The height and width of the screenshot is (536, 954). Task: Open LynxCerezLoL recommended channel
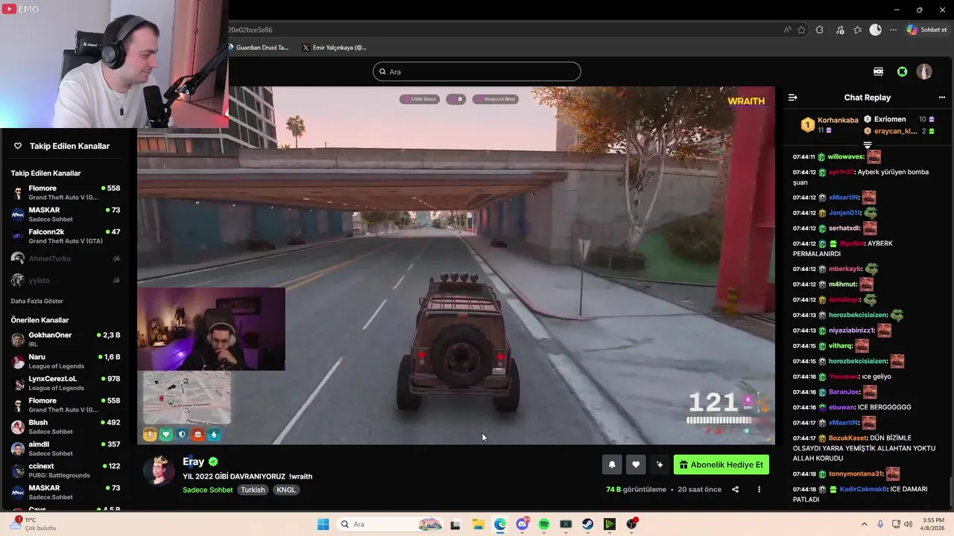tap(66, 383)
